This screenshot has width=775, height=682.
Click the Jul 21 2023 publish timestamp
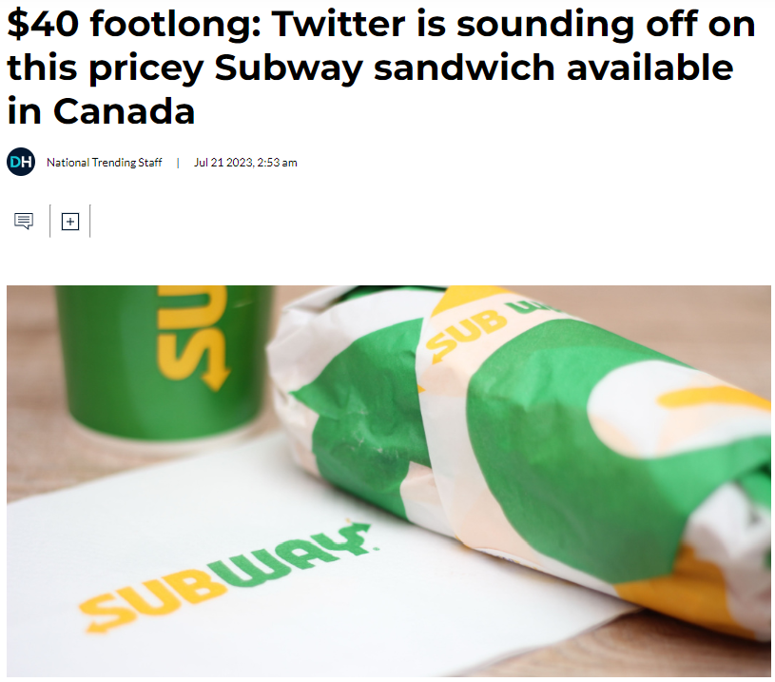245,163
